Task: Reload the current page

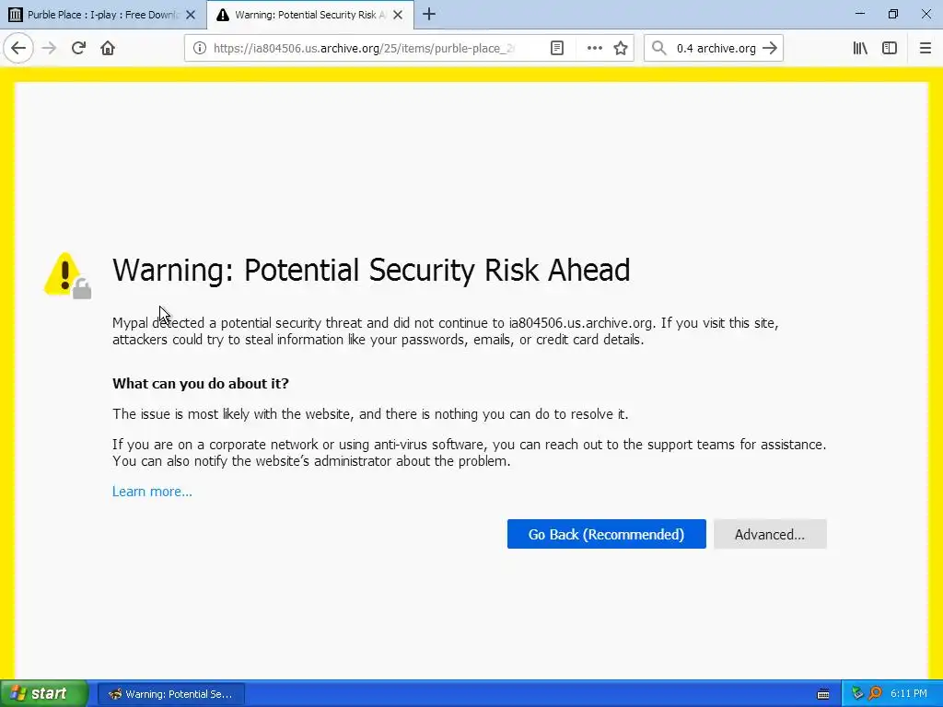Action: 79,48
